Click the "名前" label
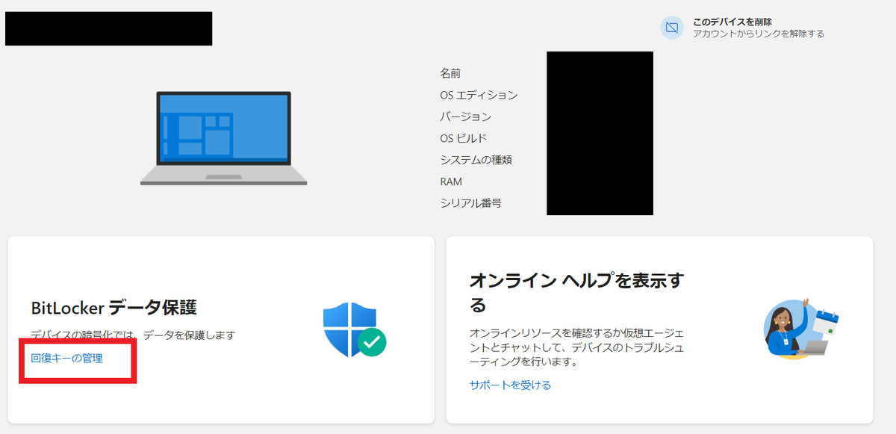 [450, 73]
